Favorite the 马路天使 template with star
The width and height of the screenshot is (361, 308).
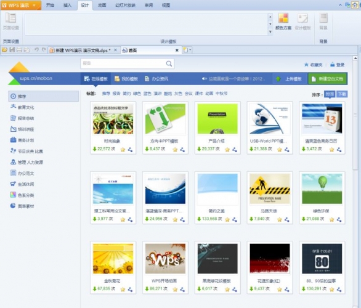(280, 219)
